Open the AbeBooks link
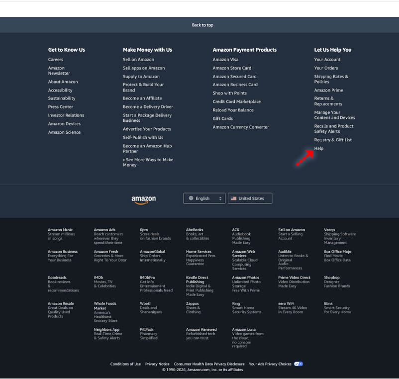Image resolution: width=399 pixels, height=379 pixels. [x=198, y=234]
